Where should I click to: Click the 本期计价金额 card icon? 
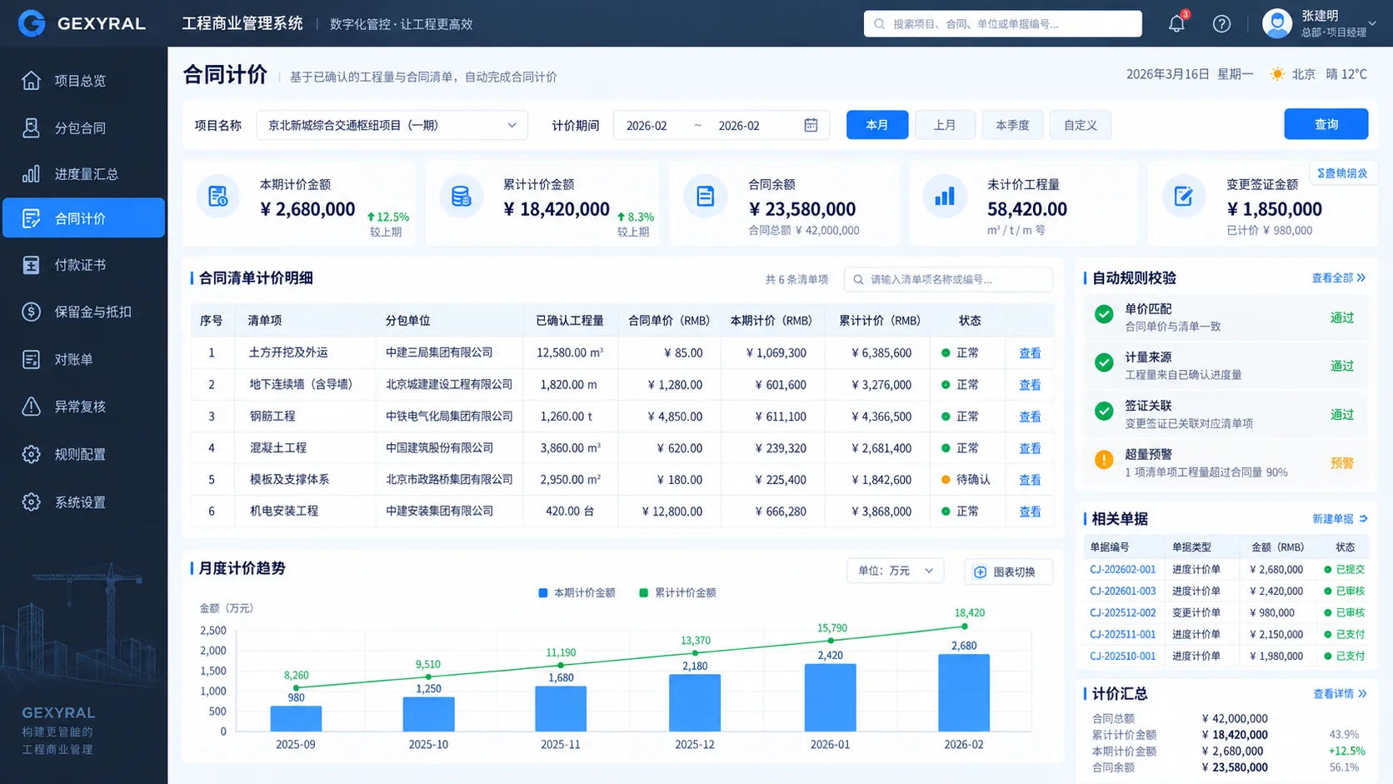218,197
